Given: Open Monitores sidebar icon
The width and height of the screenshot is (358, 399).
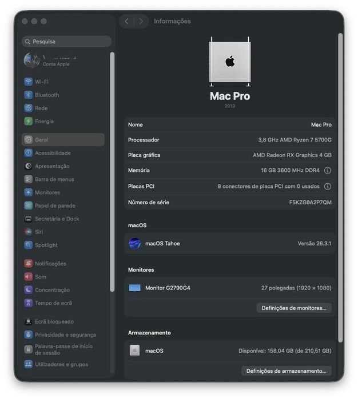Looking at the screenshot, I should pos(28,192).
